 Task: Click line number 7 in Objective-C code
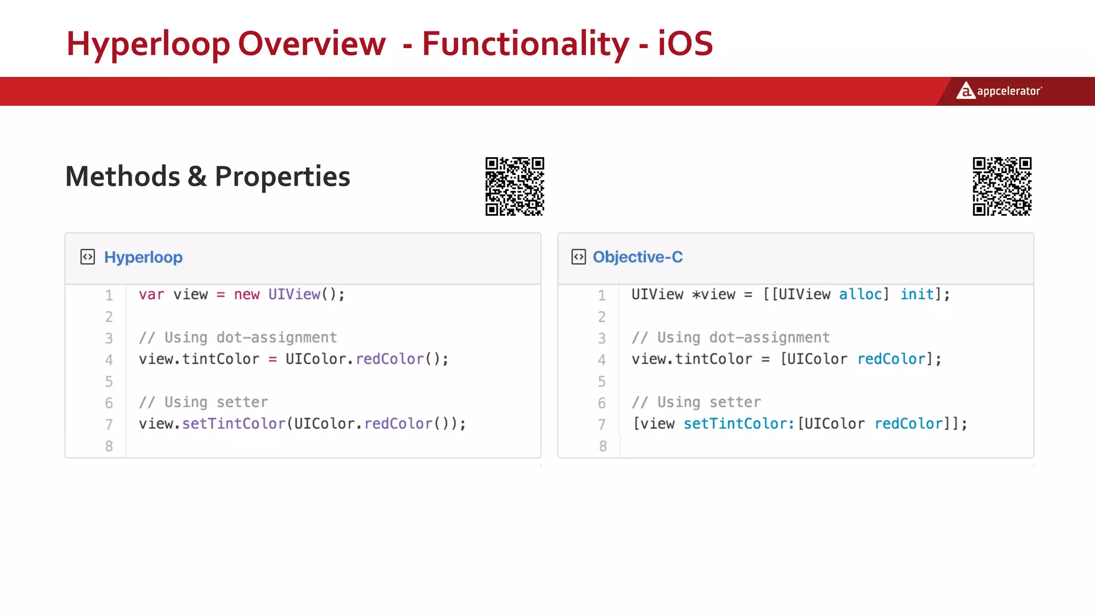602,425
